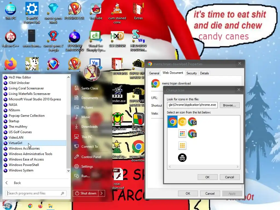Cancel the Change Icon dialog
The width and height of the screenshot is (280, 210).
click(x=229, y=177)
